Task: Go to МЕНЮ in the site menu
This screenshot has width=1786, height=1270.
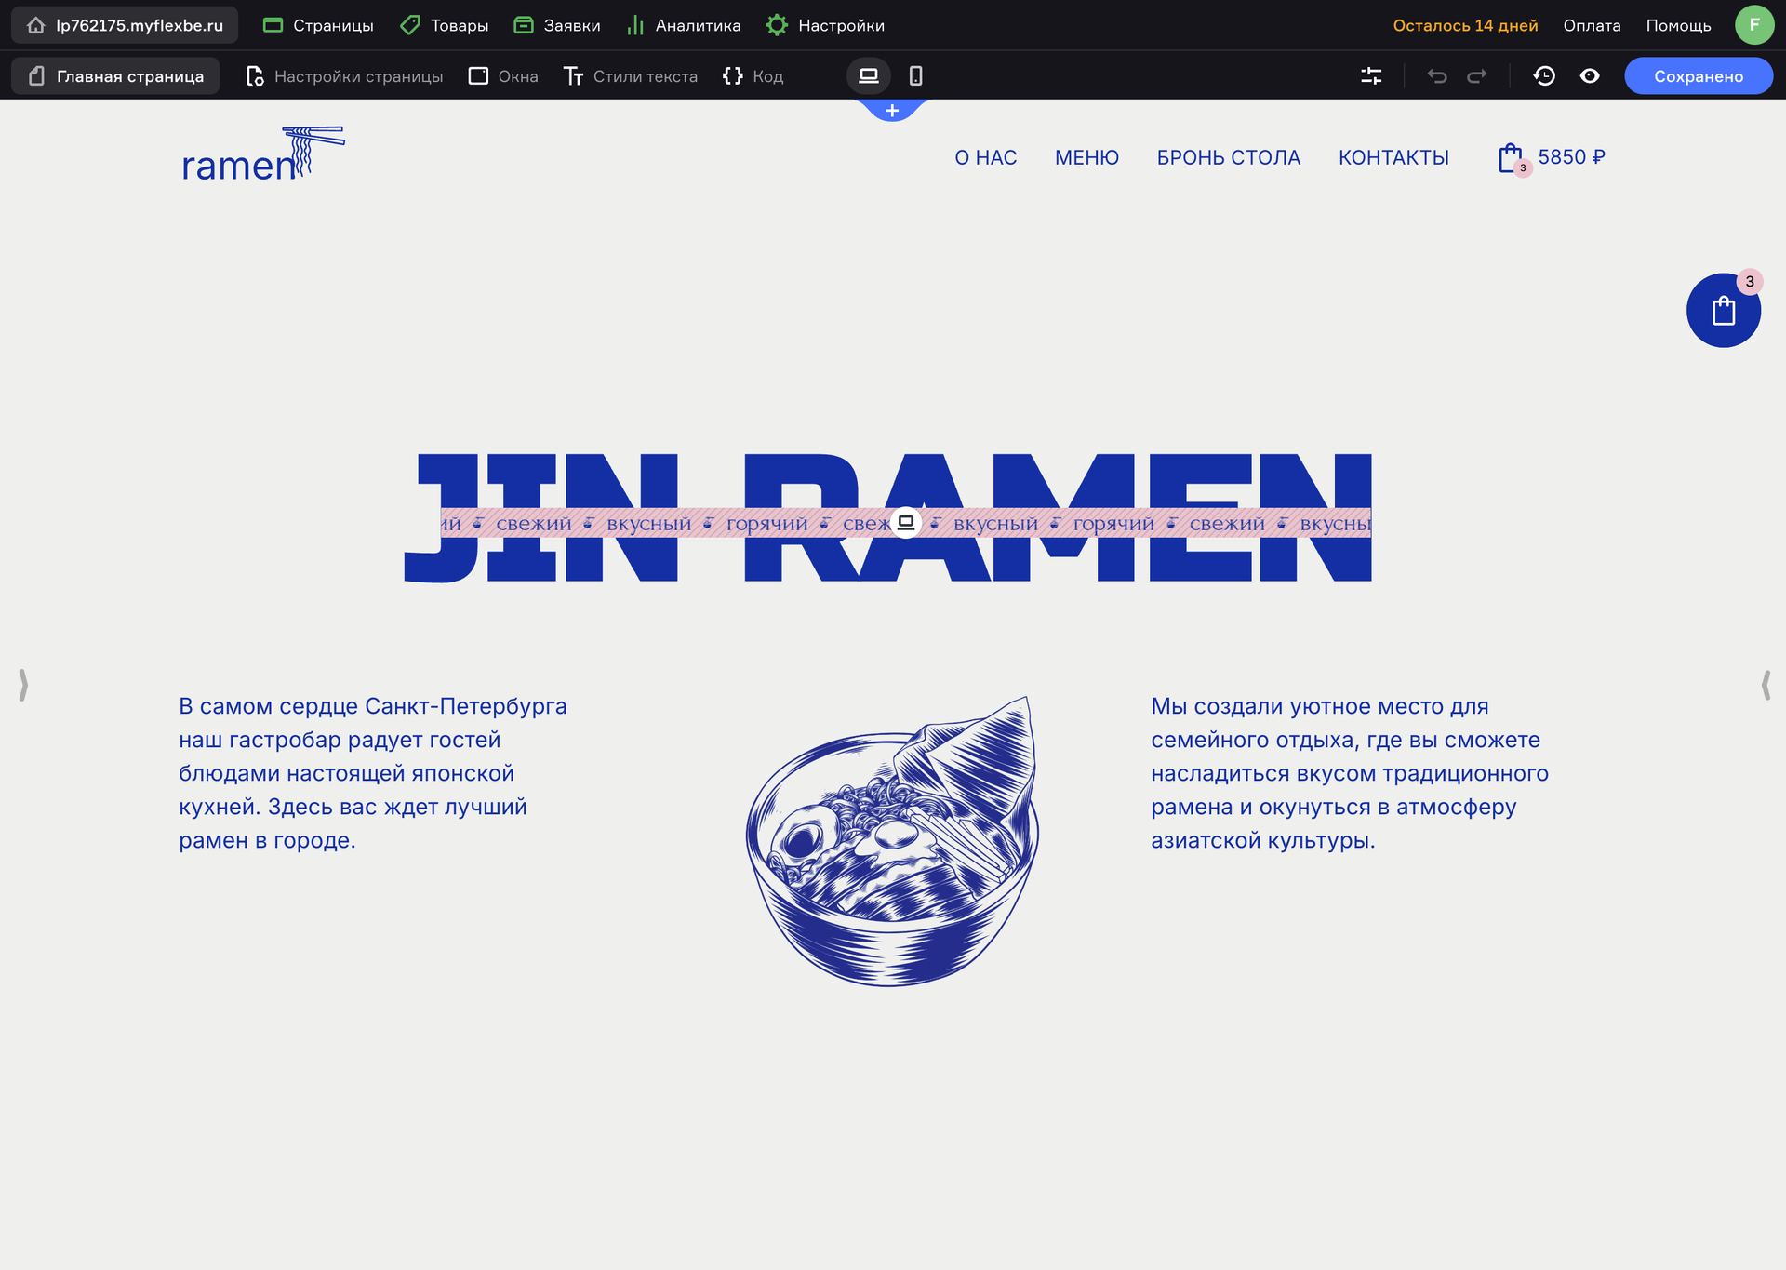Action: click(x=1086, y=157)
